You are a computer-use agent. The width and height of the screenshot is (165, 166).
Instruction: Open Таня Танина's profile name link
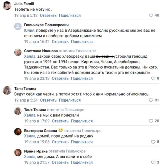click(x=25, y=88)
